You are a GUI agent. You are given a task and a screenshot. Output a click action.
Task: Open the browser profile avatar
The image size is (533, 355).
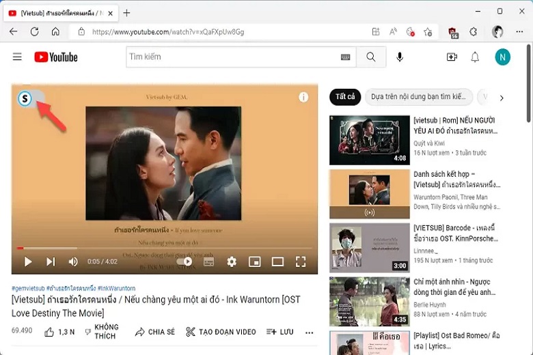pyautogui.click(x=497, y=32)
